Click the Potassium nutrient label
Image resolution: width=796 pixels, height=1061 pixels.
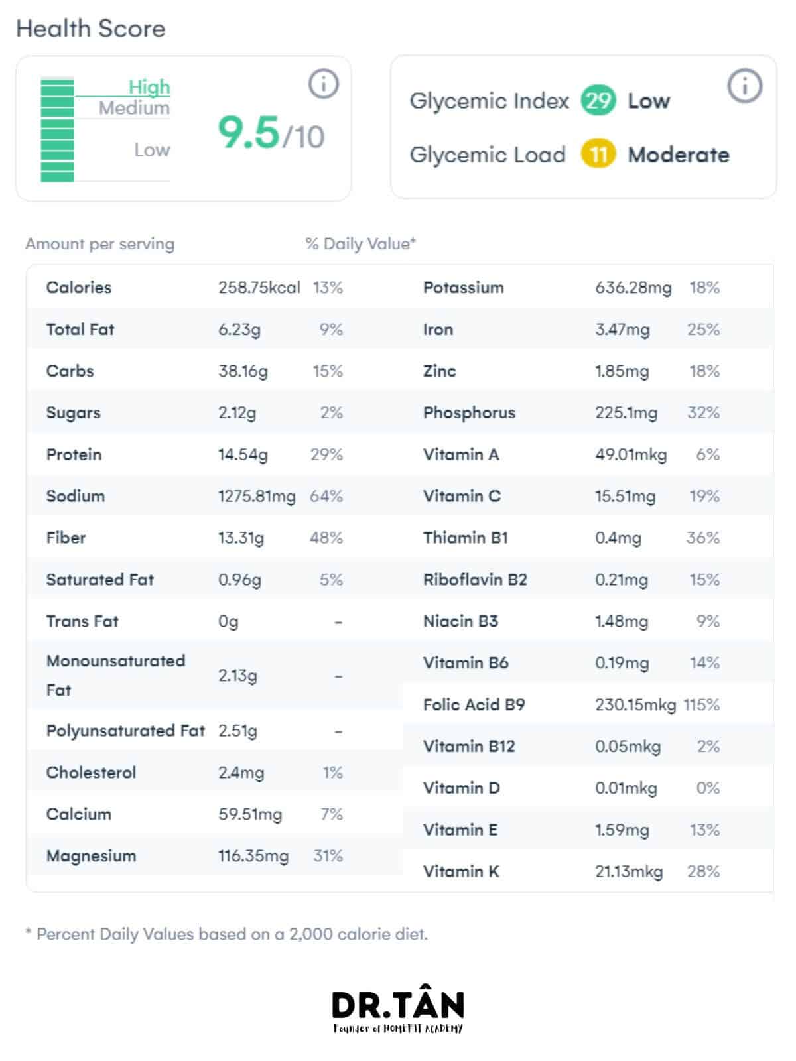click(463, 288)
